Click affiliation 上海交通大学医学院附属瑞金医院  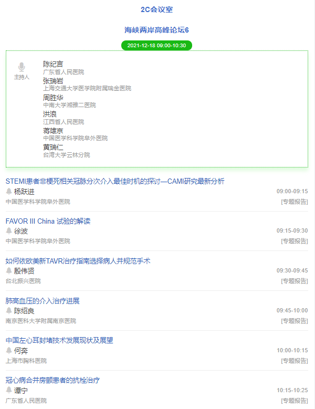coord(87,88)
